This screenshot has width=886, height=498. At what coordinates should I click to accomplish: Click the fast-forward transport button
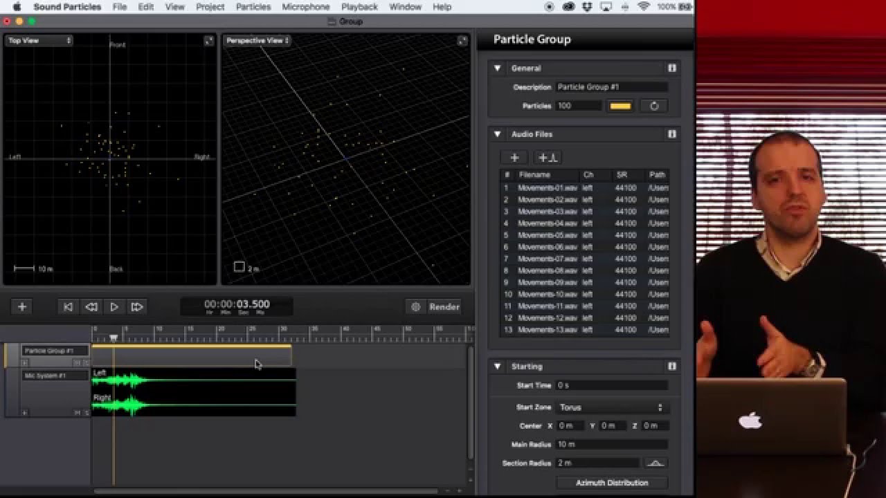coord(137,307)
